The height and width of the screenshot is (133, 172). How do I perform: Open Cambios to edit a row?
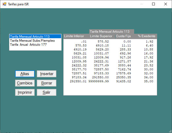click(x=25, y=83)
